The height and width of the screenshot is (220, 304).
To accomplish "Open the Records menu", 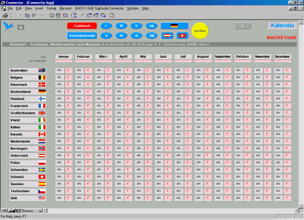I will pos(65,9).
